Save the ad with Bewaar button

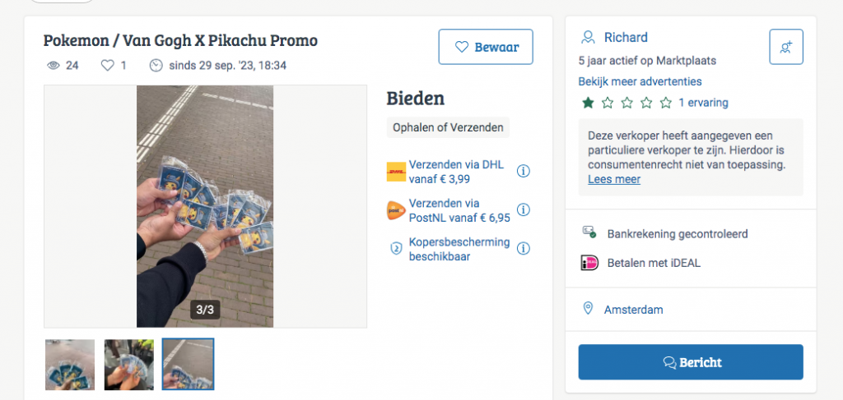[x=486, y=47]
